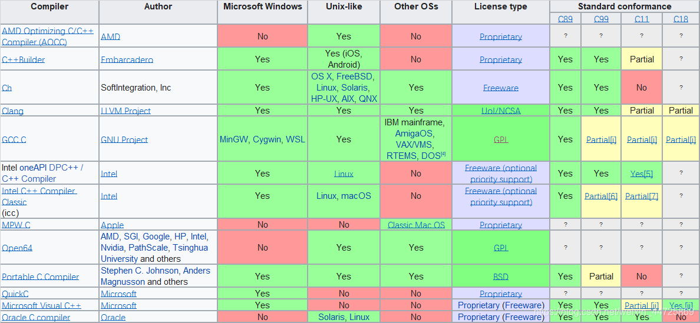Viewport: 700px width, 323px height.
Task: Open the C99 standard header link
Action: tap(602, 19)
